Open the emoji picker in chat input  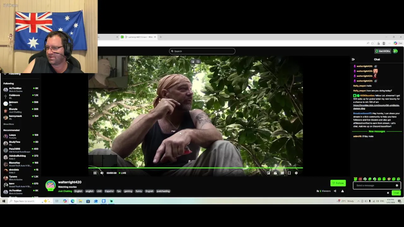(397, 185)
